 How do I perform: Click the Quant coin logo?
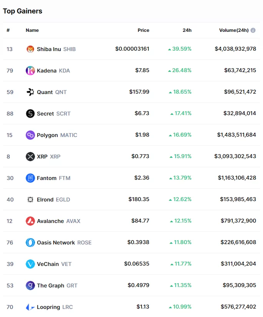click(x=30, y=92)
